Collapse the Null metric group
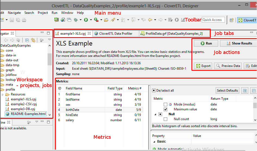 (x=155, y=114)
